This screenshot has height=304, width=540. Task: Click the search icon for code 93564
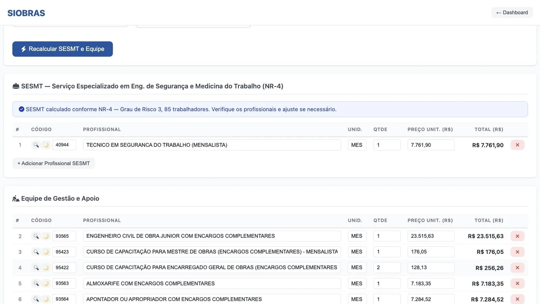click(x=36, y=299)
